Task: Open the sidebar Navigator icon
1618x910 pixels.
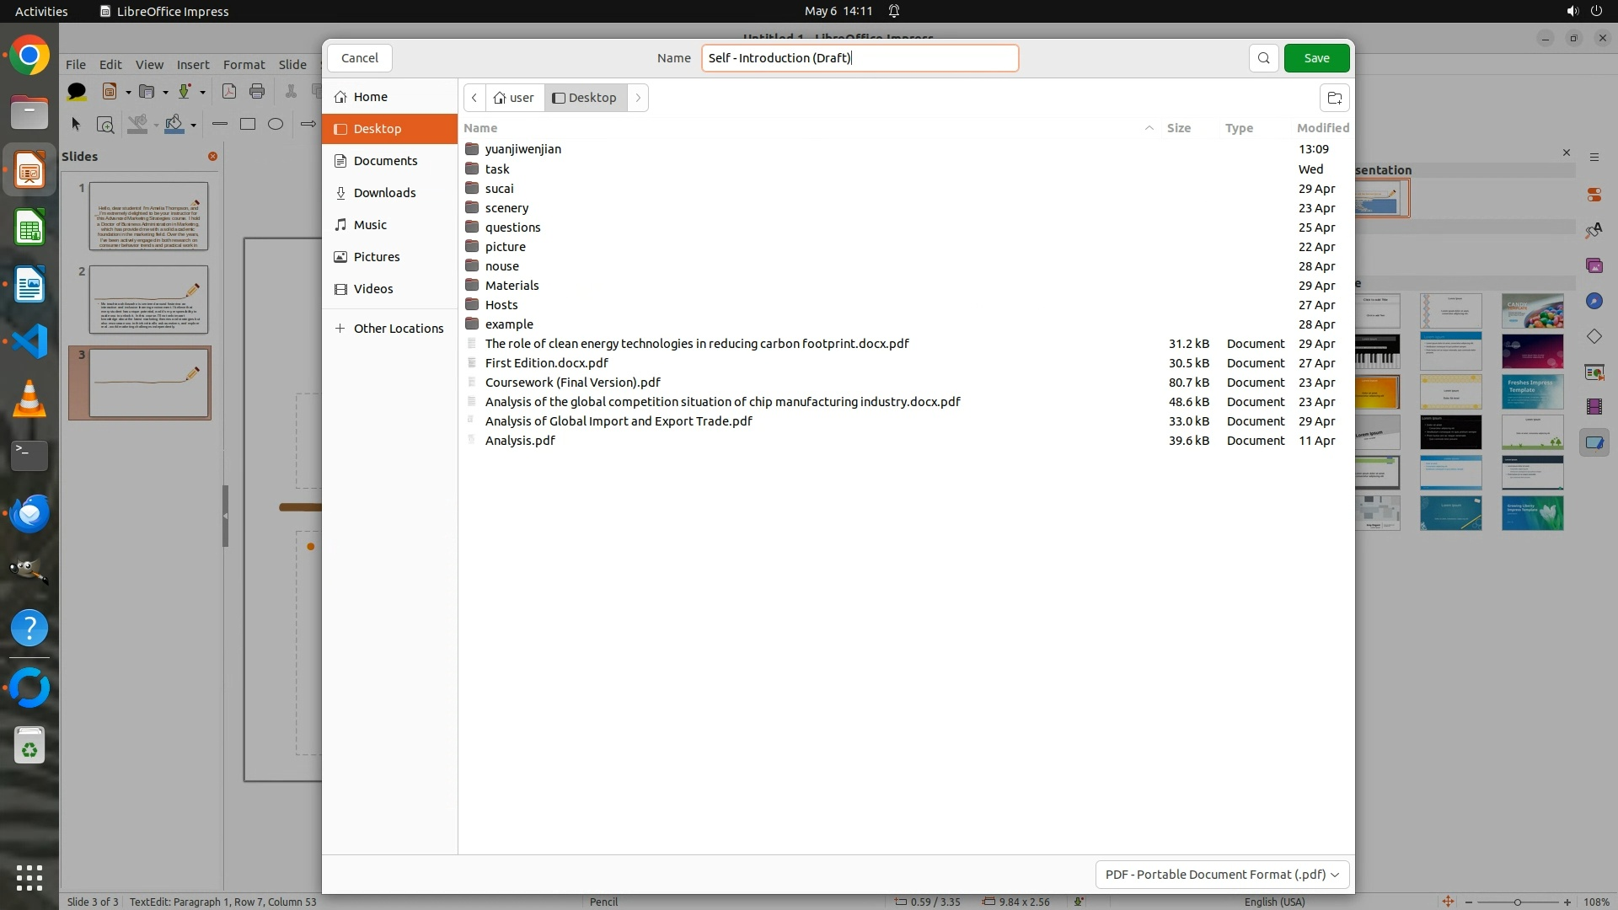Action: click(x=1594, y=301)
